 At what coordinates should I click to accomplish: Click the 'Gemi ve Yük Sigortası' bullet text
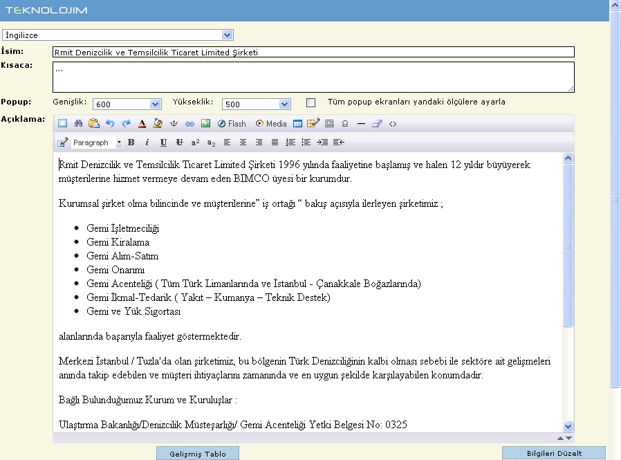click(133, 311)
